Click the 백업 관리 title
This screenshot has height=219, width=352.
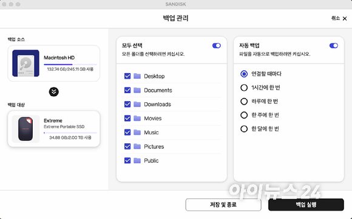[x=175, y=18]
